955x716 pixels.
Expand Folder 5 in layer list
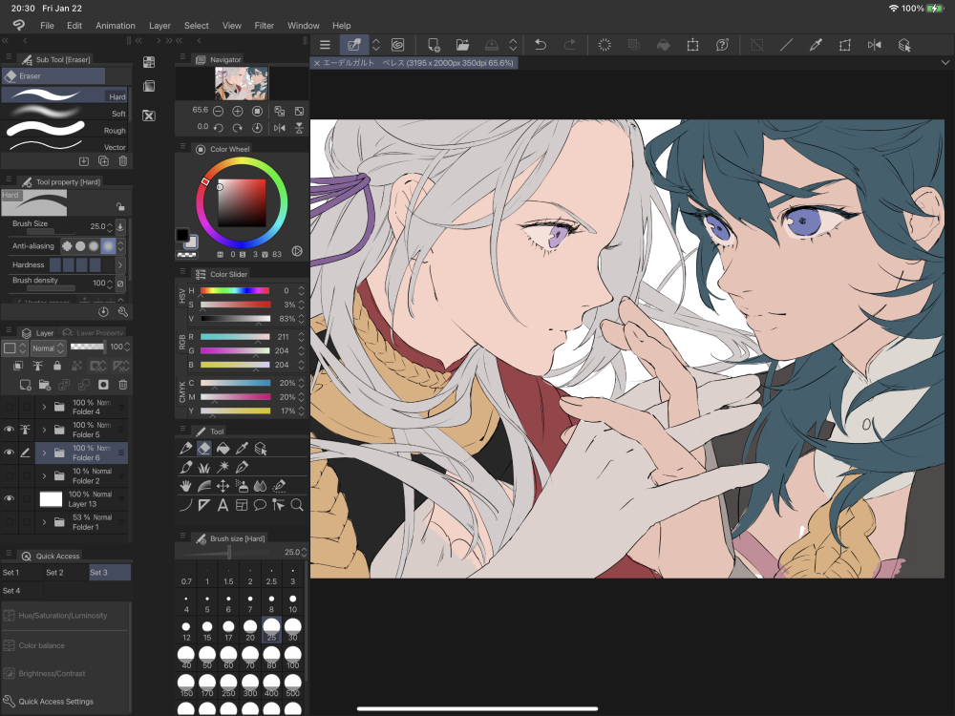44,430
